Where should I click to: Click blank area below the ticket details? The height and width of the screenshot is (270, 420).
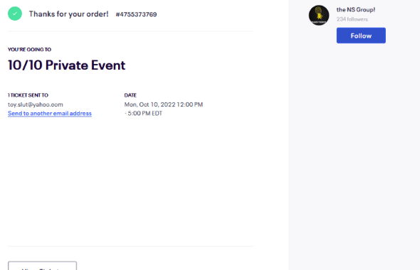coord(131,182)
